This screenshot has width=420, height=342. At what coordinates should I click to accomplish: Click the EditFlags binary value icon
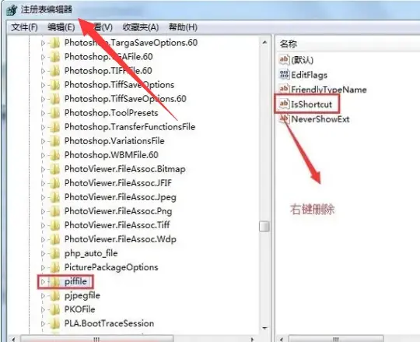point(284,74)
